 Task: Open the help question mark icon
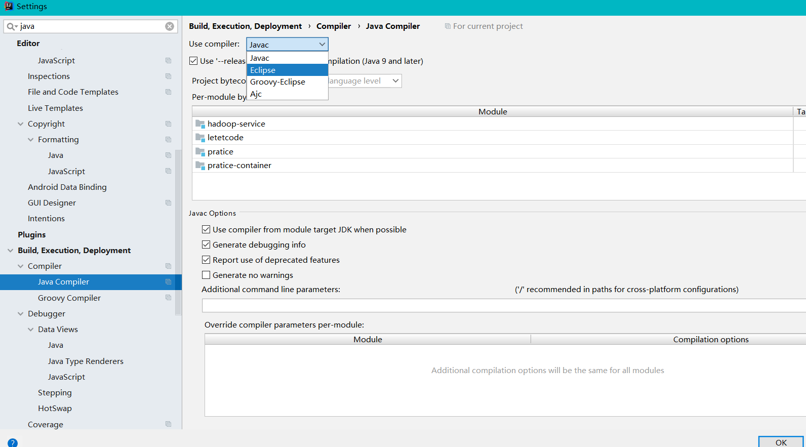pyautogui.click(x=13, y=443)
